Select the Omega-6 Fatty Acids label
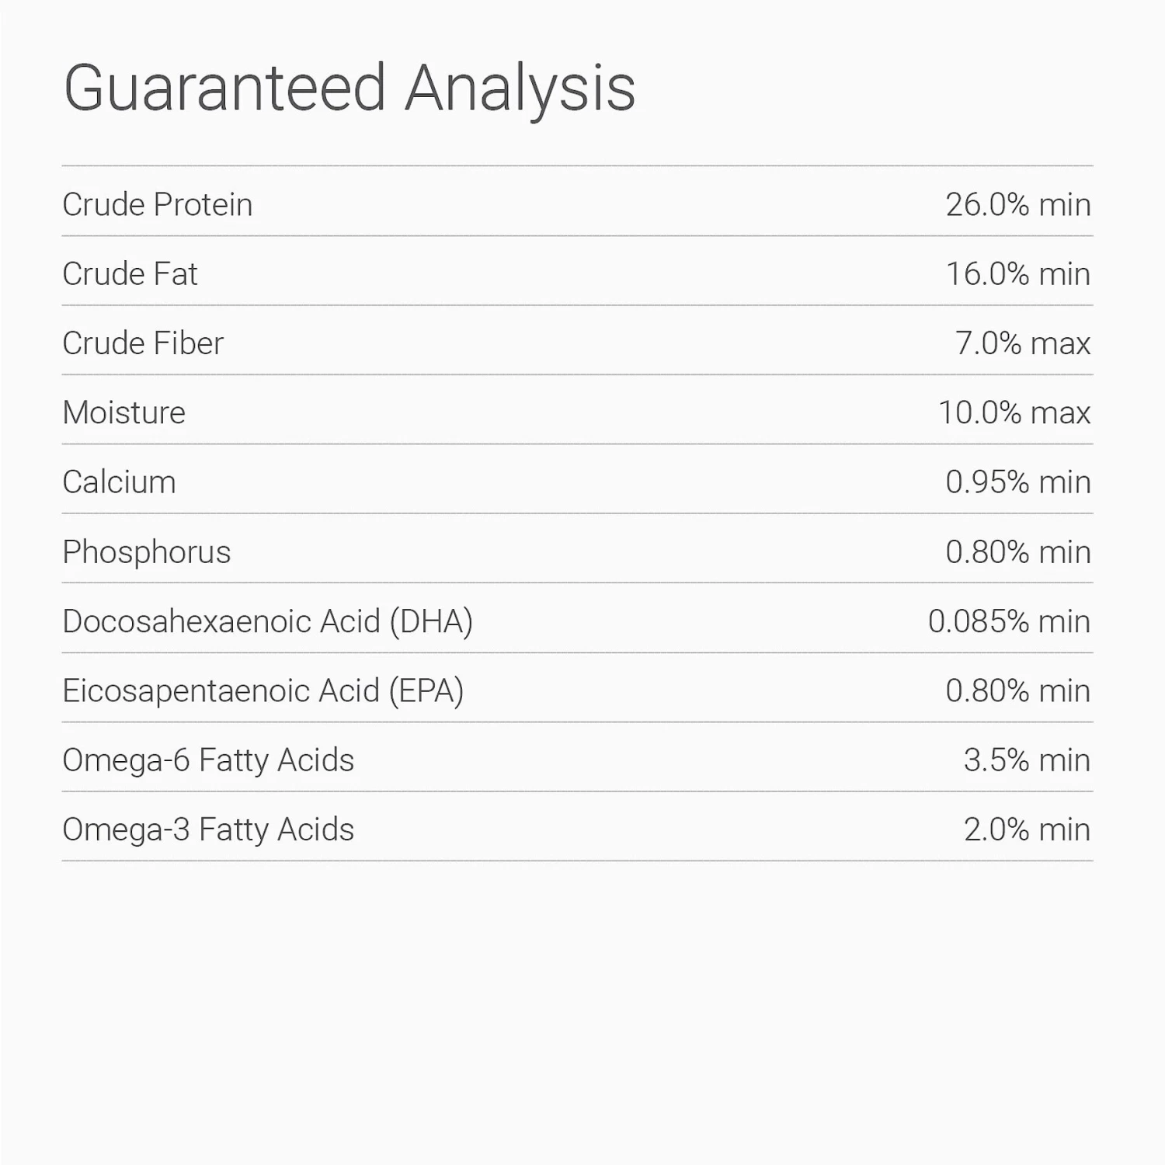Image resolution: width=1165 pixels, height=1165 pixels. pyautogui.click(x=208, y=760)
